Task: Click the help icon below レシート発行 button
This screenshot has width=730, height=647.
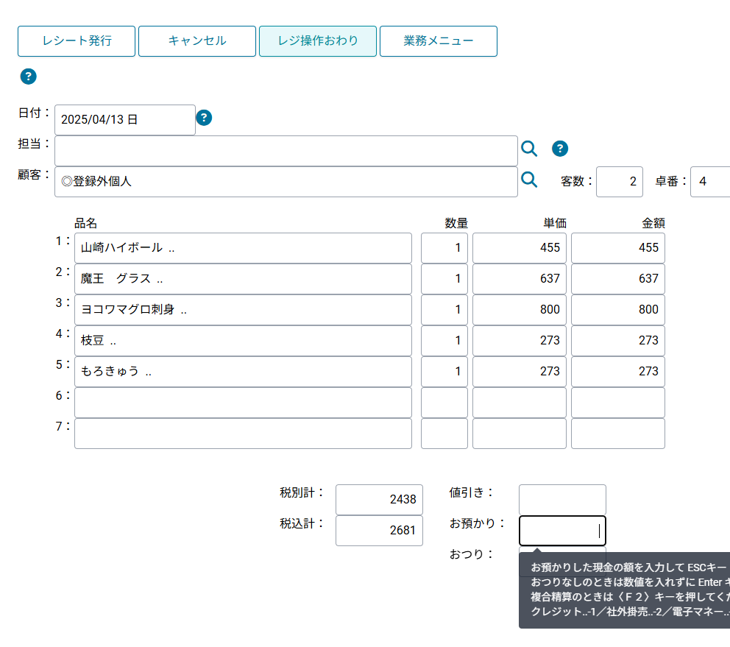Action: [x=28, y=76]
